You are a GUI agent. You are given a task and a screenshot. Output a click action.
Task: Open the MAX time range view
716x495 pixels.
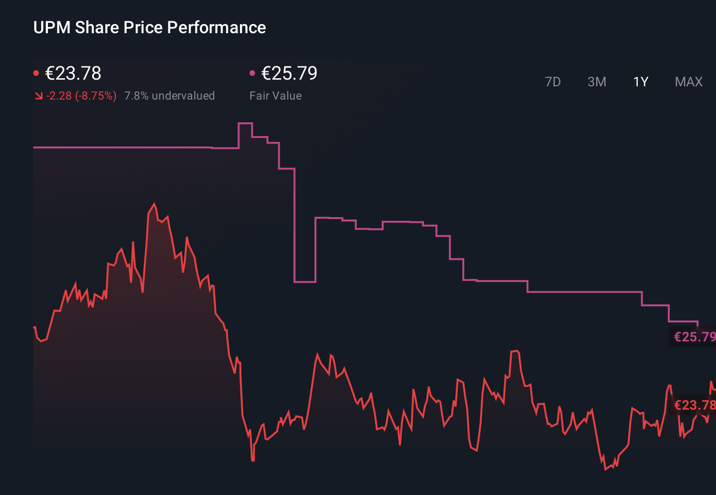688,82
